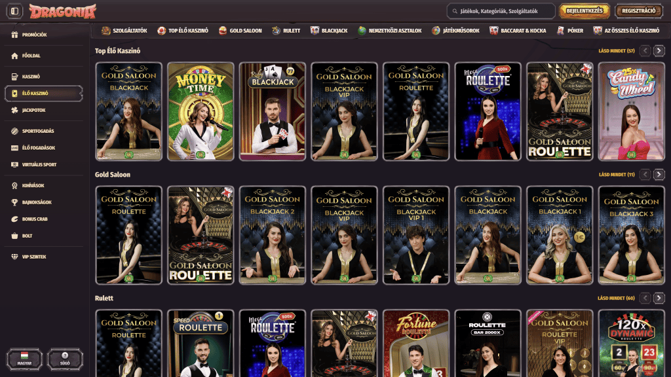Open the Bolt shop item

click(x=27, y=236)
